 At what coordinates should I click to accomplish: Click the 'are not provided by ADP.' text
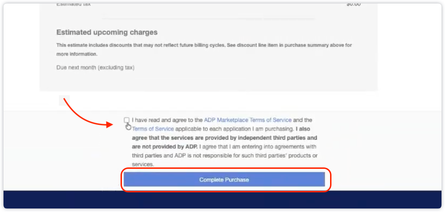coord(165,146)
